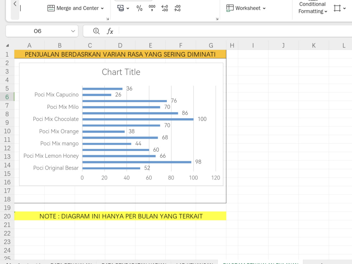Click the Chart Title text
The height and width of the screenshot is (264, 352).
(x=121, y=72)
